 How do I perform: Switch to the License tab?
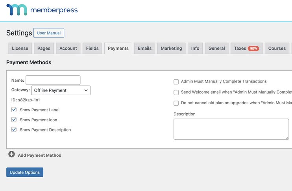[x=20, y=49]
